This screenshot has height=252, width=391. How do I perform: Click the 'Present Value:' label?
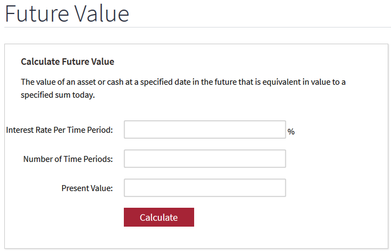click(87, 188)
